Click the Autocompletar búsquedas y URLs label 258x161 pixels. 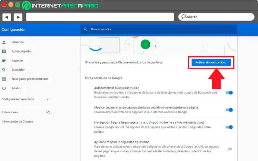(x=117, y=88)
